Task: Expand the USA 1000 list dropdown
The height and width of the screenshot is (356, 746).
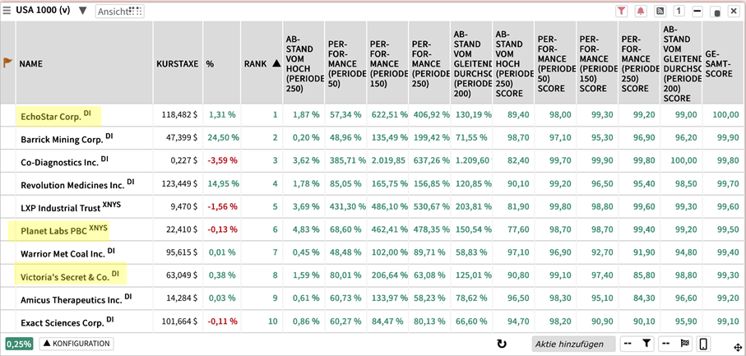Action: 82,11
